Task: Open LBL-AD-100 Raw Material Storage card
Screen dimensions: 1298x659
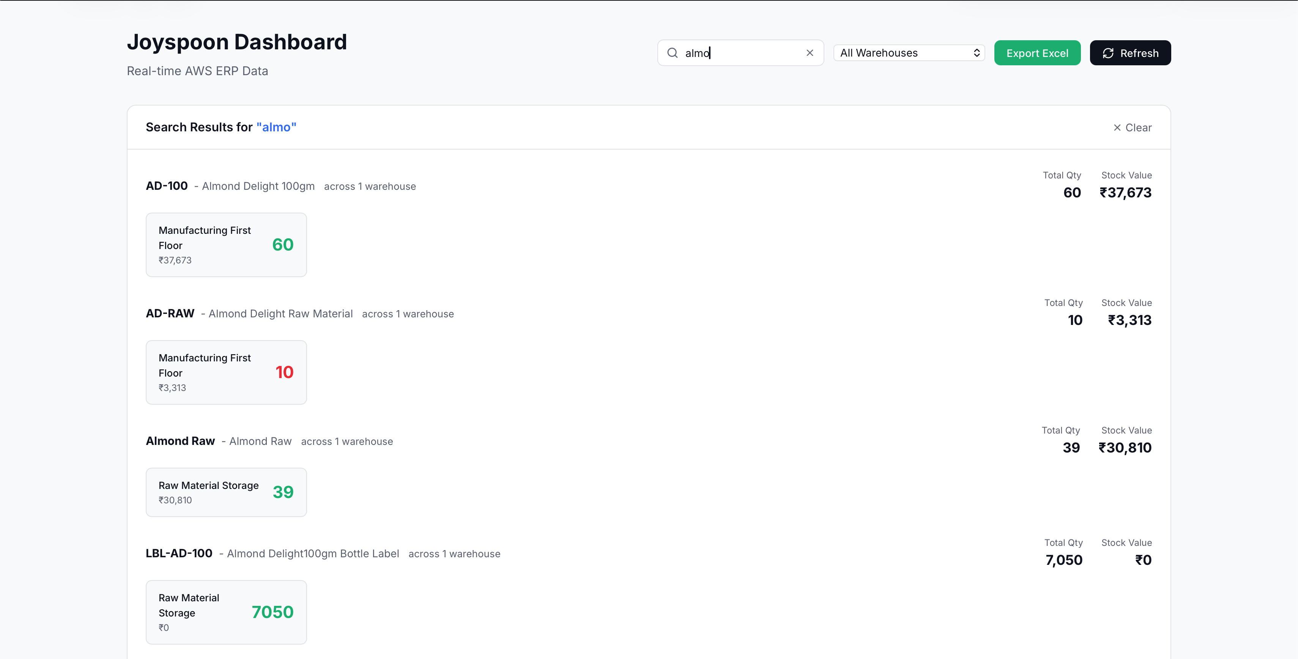Action: click(226, 612)
